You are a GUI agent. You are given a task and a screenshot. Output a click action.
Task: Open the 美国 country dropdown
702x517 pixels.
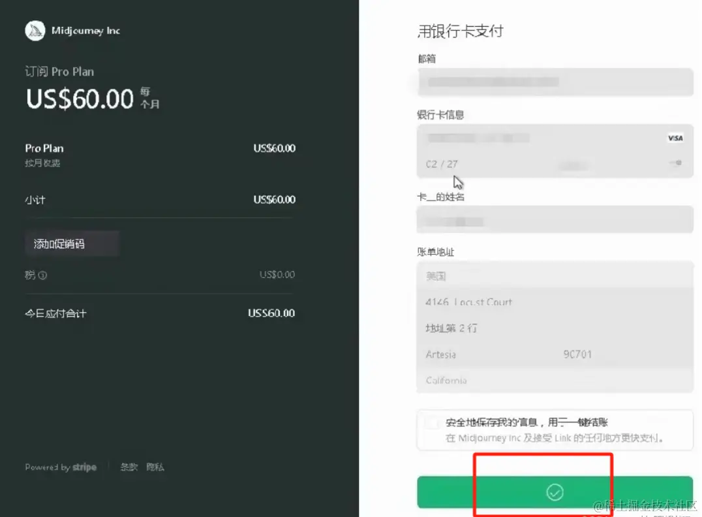(x=555, y=275)
